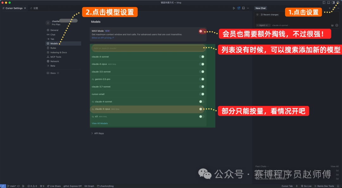Toggle the claude-3.5-sonnet model switch

point(201,72)
